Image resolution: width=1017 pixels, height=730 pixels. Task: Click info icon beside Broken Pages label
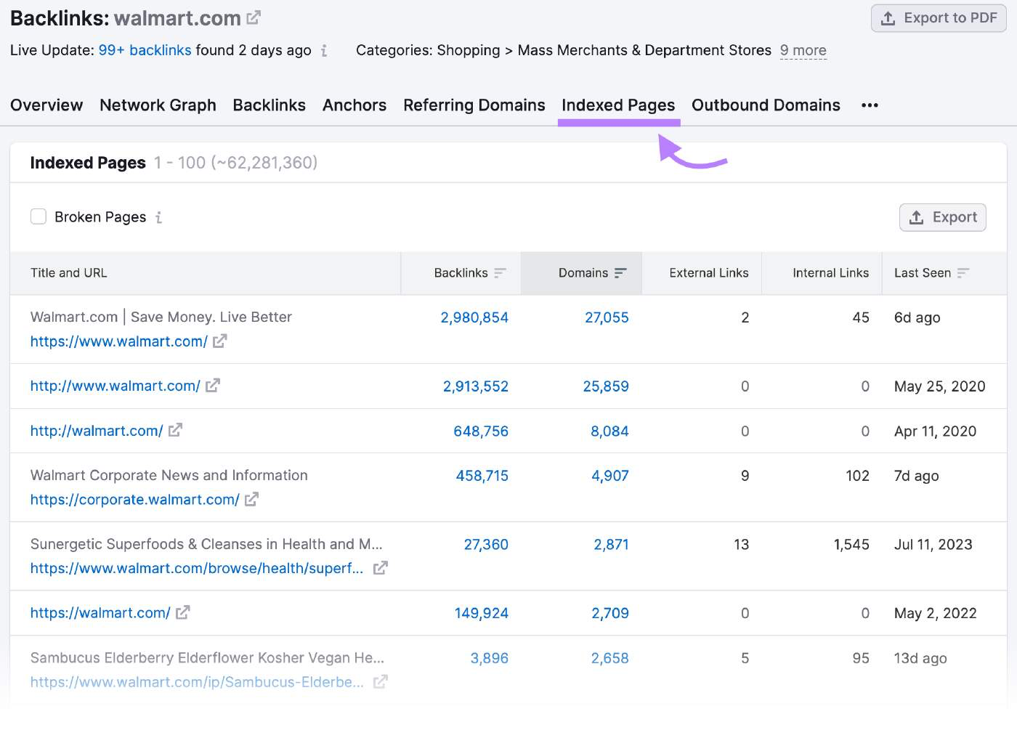point(158,217)
